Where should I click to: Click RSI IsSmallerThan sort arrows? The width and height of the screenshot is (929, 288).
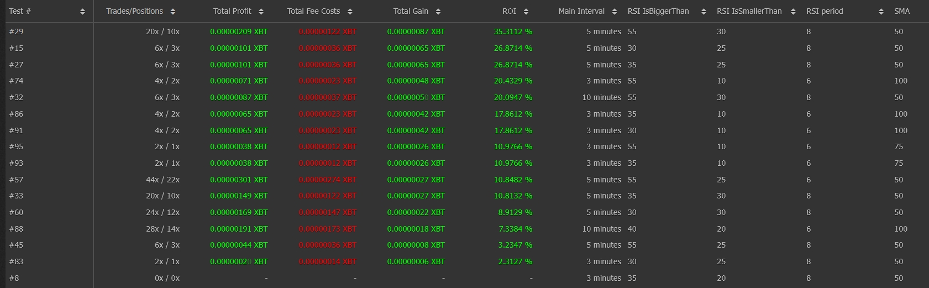click(x=792, y=12)
